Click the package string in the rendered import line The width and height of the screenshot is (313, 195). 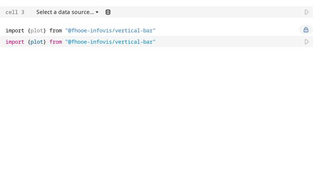(x=110, y=30)
